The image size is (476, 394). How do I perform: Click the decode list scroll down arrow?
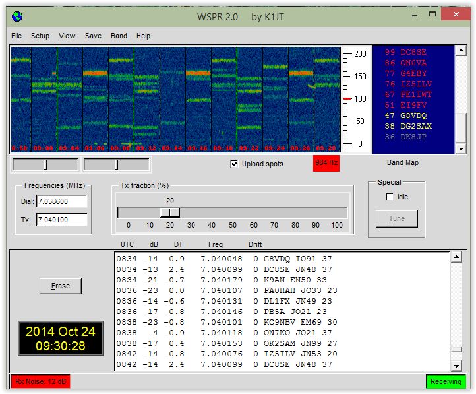(456, 366)
